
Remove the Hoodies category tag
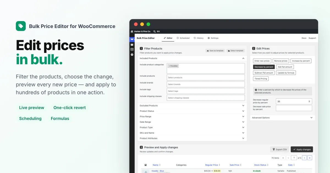[x=169, y=66]
